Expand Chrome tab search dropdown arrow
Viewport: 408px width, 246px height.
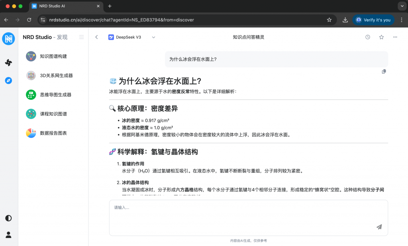pos(401,6)
